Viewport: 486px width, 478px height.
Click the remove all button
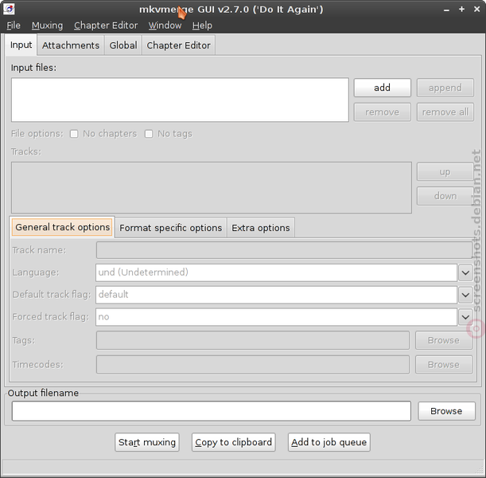pos(445,112)
